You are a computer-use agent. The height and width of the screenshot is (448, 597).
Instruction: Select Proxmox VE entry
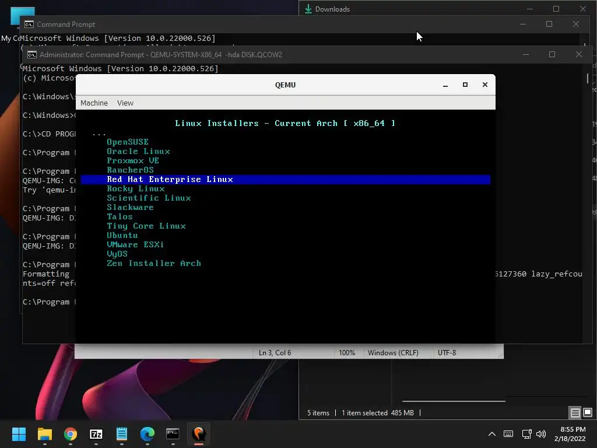click(x=133, y=161)
